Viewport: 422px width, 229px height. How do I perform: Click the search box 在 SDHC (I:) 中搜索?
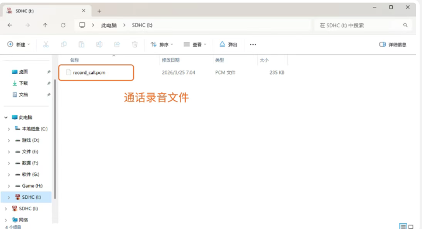click(x=364, y=25)
